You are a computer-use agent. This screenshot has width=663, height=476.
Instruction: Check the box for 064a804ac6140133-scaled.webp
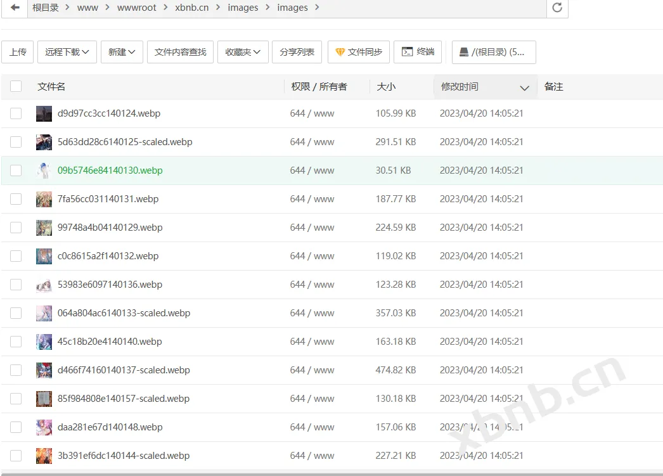[16, 313]
